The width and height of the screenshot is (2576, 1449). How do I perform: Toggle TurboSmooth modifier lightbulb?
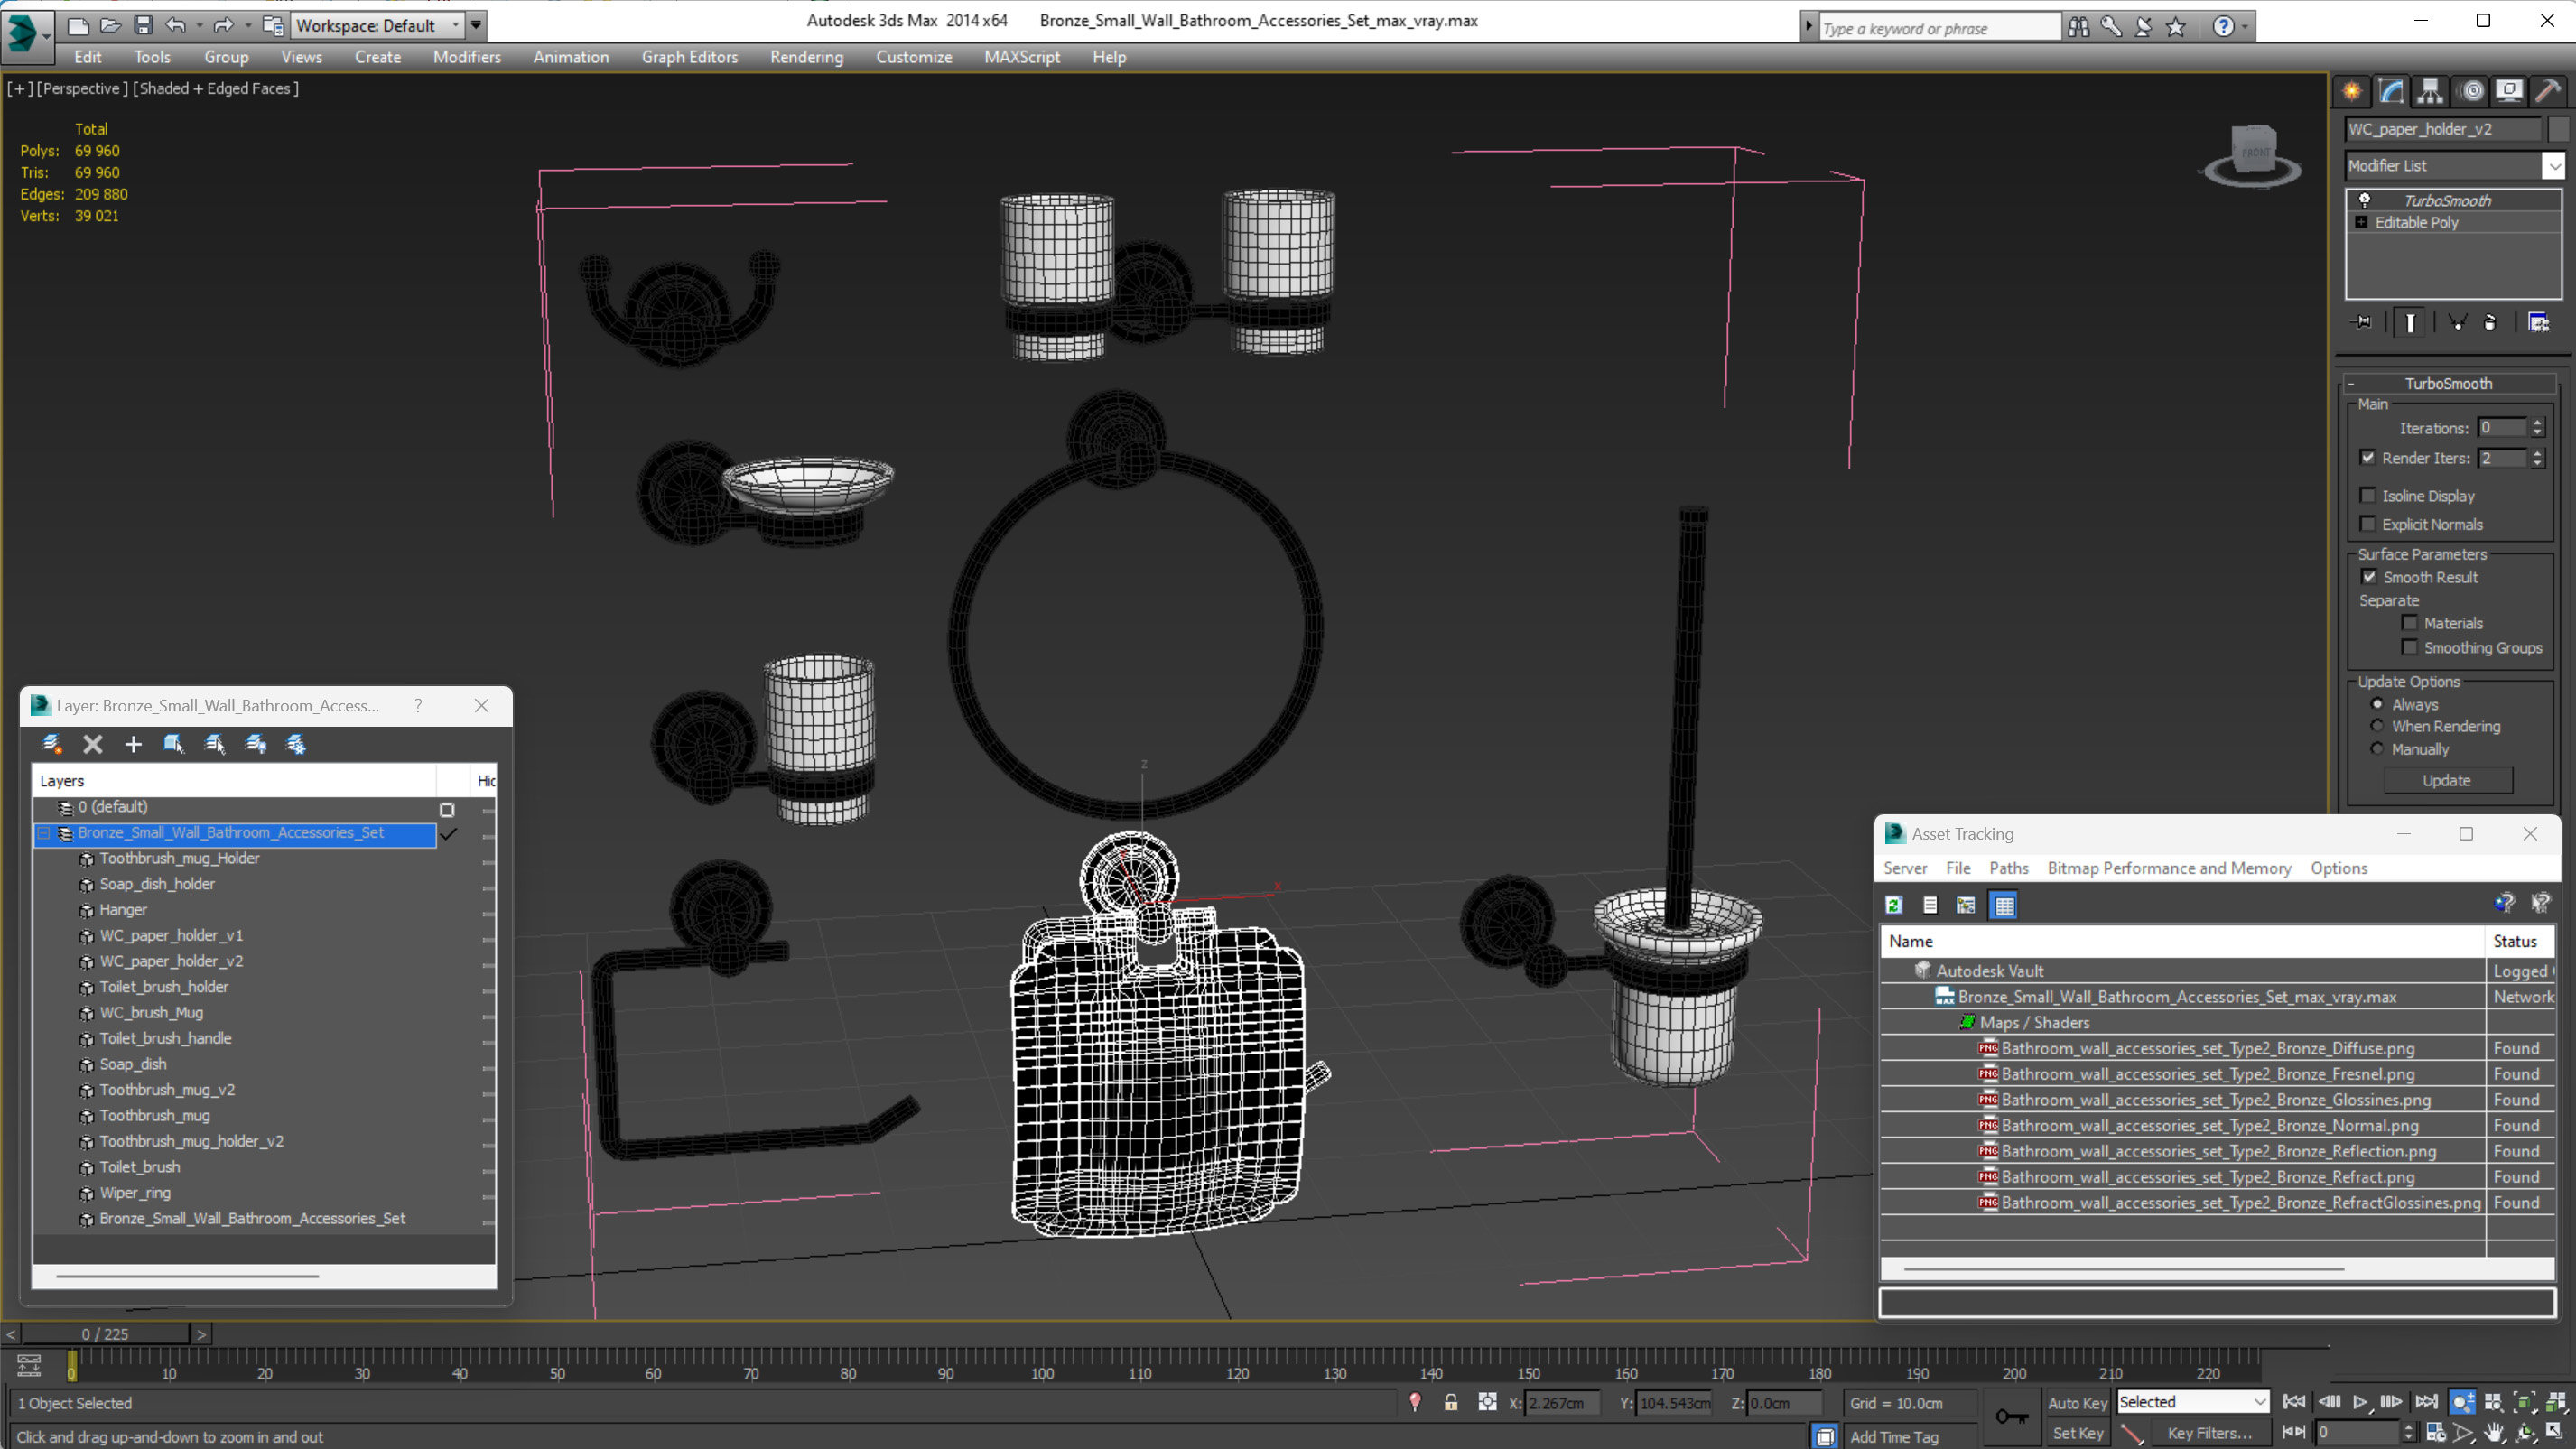(x=2364, y=200)
